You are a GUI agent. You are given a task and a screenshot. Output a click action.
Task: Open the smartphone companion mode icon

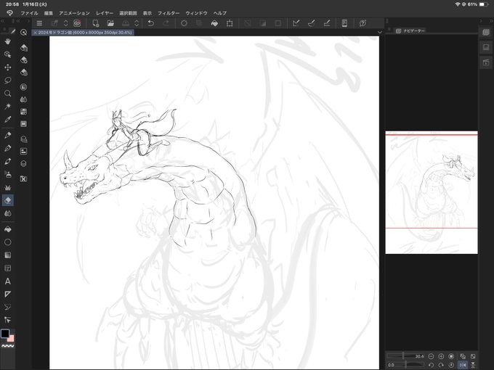[344, 23]
